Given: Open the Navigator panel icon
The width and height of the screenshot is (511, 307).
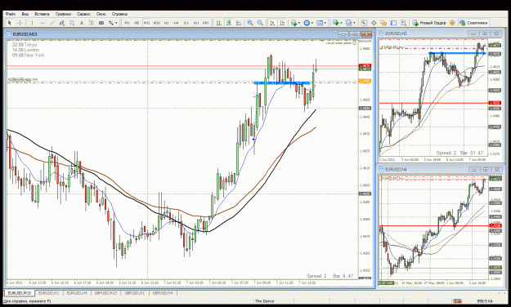Looking at the screenshot, I should [x=383, y=23].
